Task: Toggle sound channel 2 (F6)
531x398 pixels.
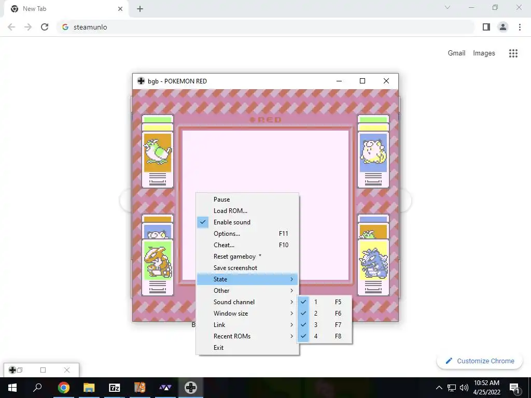Action: 325,314
